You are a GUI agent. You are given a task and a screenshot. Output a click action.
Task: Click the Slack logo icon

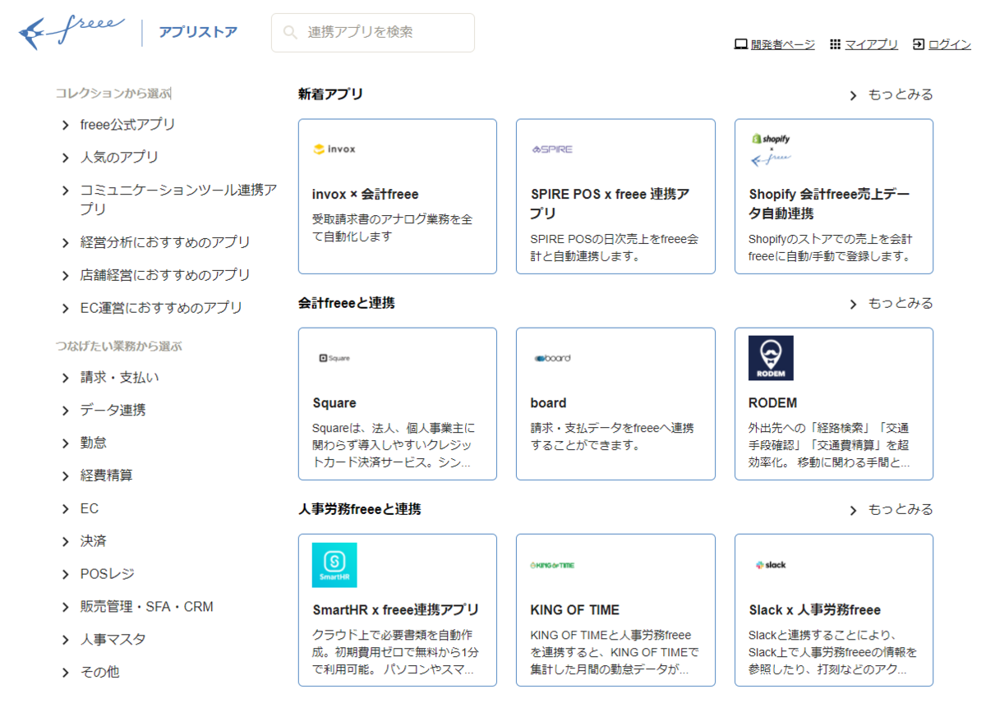pyautogui.click(x=771, y=565)
